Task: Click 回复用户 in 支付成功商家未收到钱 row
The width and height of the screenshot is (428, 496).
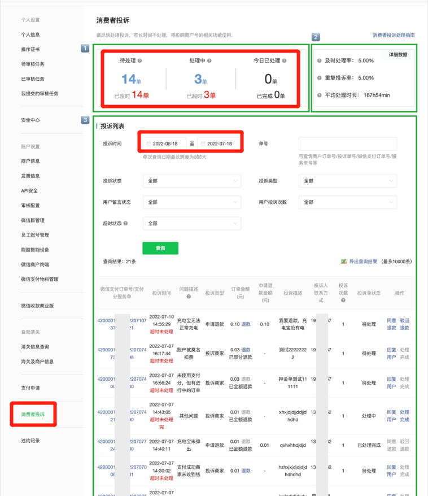Action: tap(391, 471)
